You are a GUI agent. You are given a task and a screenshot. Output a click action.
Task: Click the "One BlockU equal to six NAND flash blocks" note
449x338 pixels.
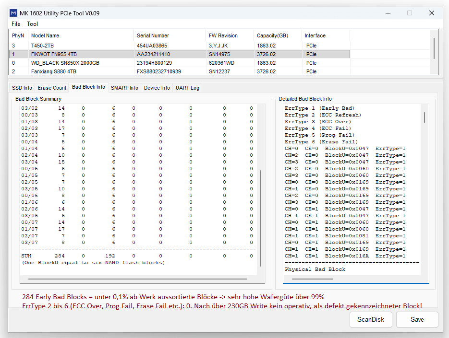(x=93, y=263)
